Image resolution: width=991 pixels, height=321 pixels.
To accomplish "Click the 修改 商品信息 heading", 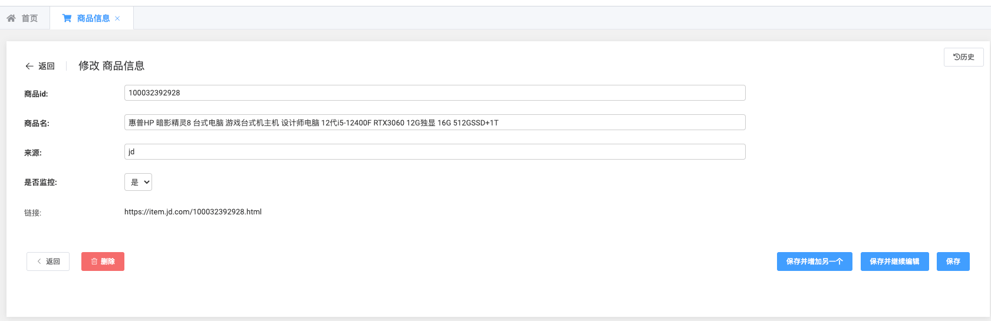I will point(111,66).
